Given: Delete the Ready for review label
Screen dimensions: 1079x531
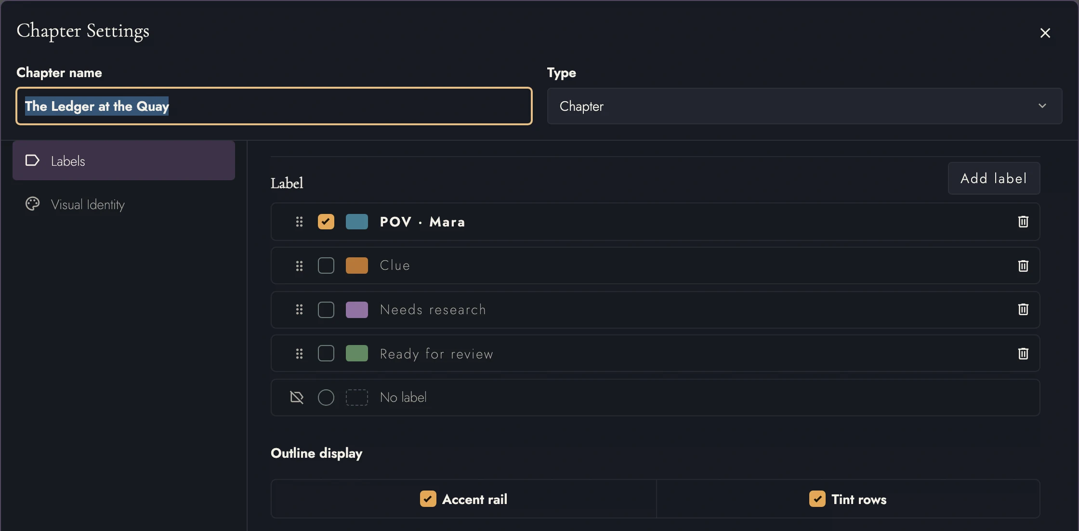Looking at the screenshot, I should (1023, 354).
